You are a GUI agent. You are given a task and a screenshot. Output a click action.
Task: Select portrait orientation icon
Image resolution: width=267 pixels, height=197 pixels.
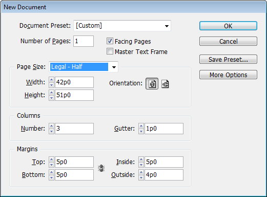tap(152, 84)
